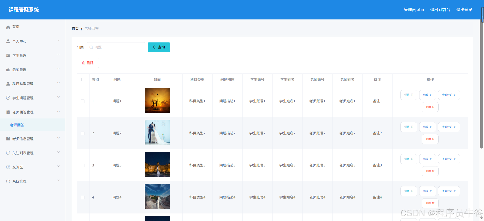The image size is (484, 221).
Task: Click the trash icon on batch 删除 button
Action: tap(84, 63)
